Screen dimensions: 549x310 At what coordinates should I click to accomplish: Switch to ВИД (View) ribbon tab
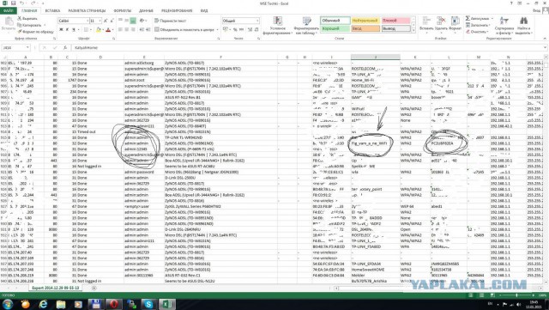click(204, 11)
